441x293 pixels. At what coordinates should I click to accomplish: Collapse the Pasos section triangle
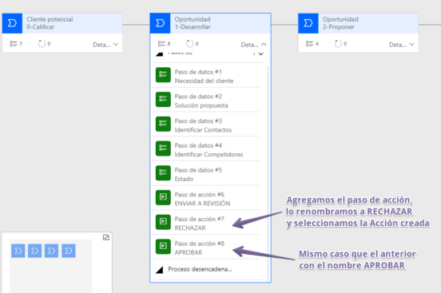(160, 54)
